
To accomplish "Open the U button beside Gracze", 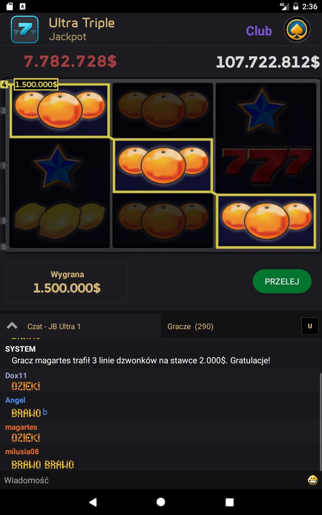I will 310,326.
